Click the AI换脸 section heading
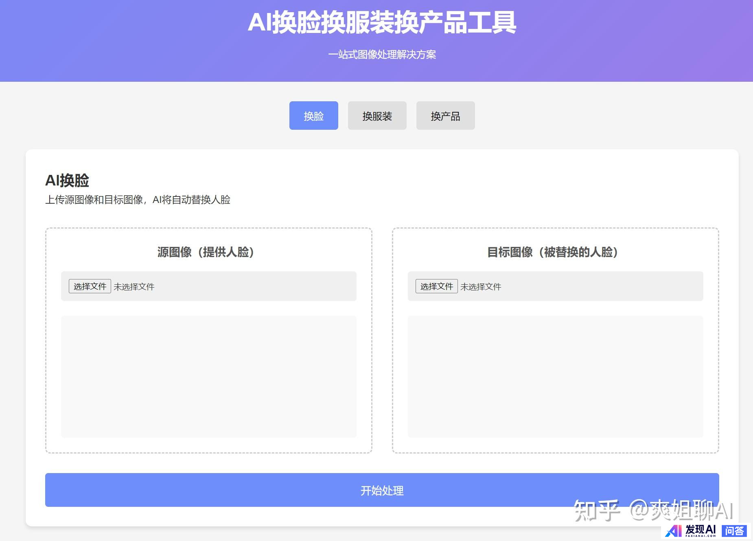This screenshot has width=753, height=541. (67, 180)
